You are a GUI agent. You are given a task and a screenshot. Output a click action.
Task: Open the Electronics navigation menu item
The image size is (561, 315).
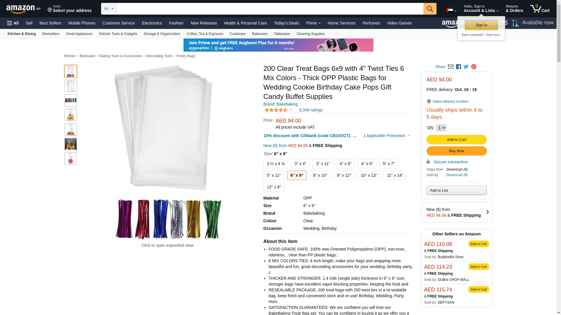152,23
